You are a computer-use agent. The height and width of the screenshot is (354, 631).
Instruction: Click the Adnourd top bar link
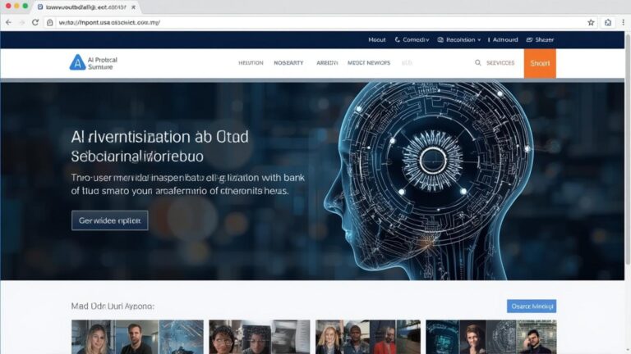[x=503, y=39]
